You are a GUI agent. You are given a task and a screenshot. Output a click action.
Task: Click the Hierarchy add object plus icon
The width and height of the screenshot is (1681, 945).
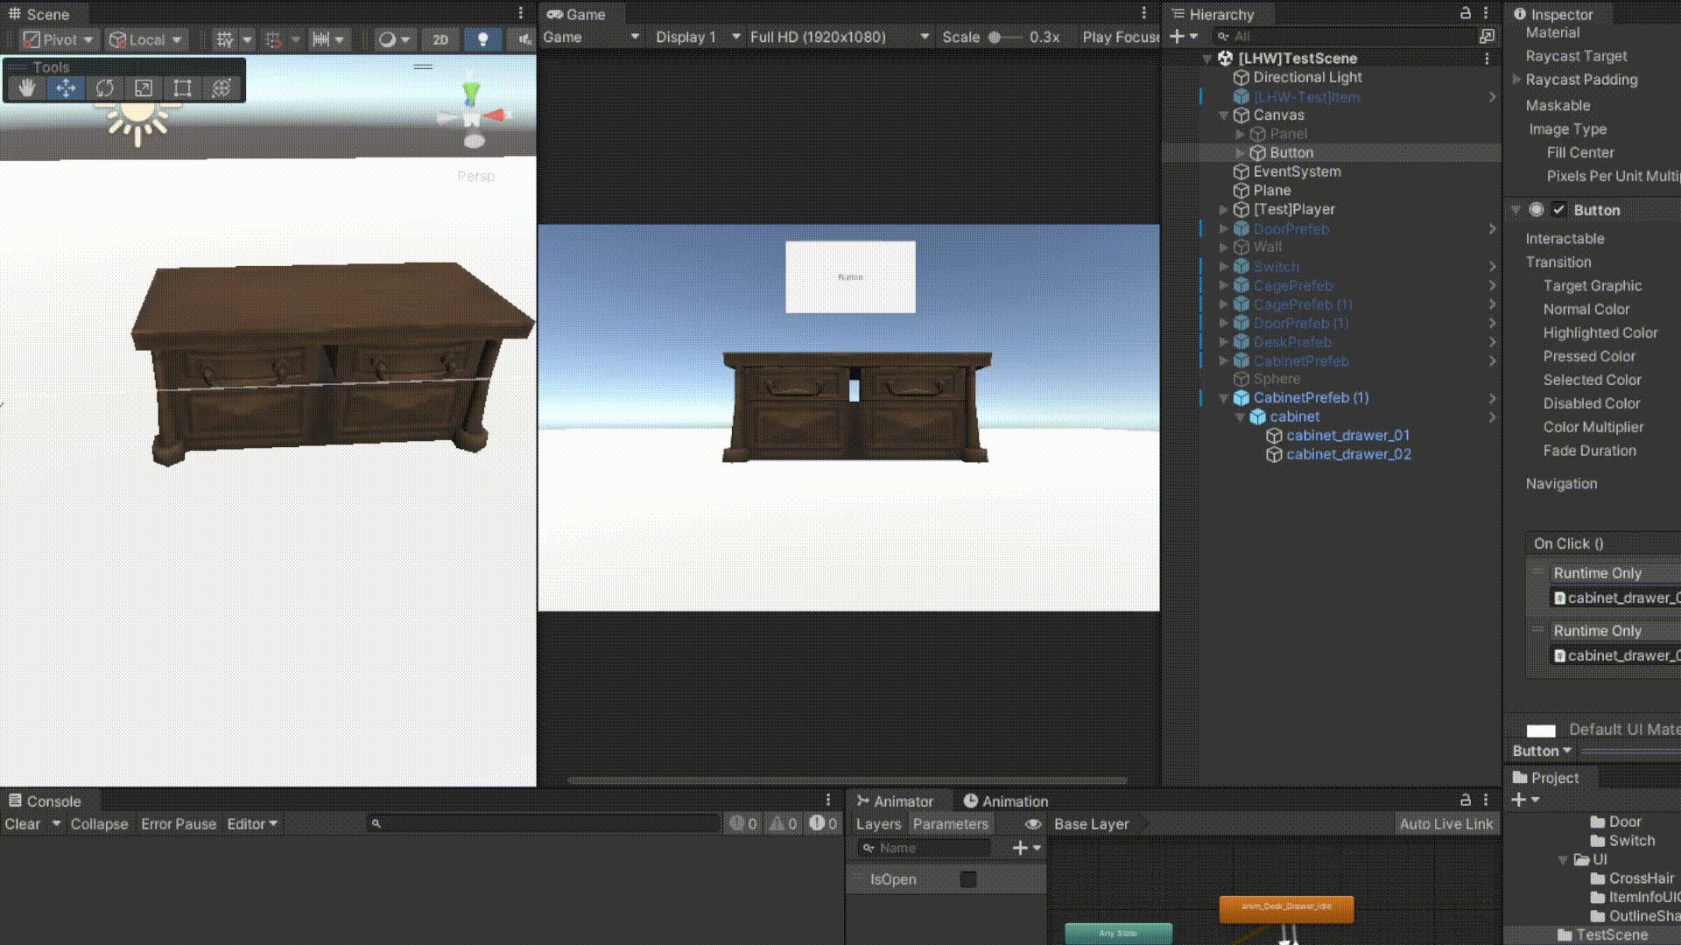tap(1177, 36)
